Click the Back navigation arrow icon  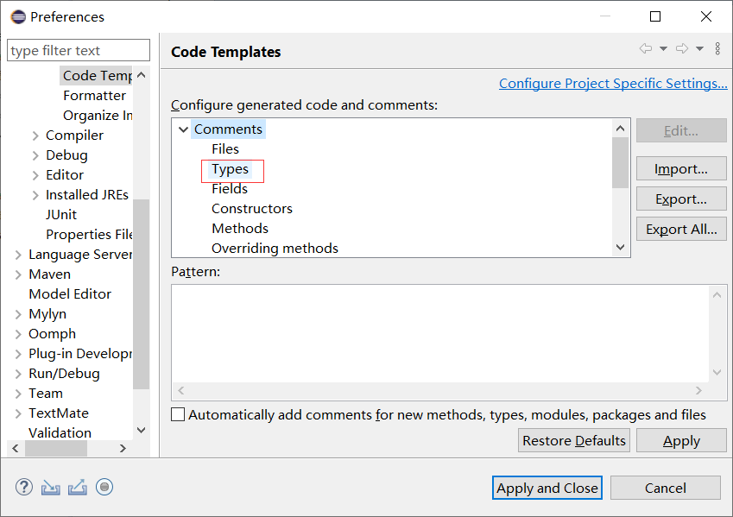(x=646, y=49)
